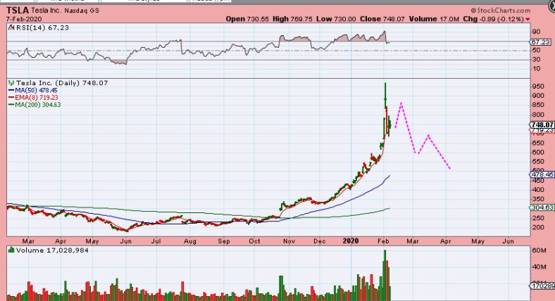Viewport: 555px width, 301px height.
Task: Click the Aug label on time axis
Action: point(189,241)
